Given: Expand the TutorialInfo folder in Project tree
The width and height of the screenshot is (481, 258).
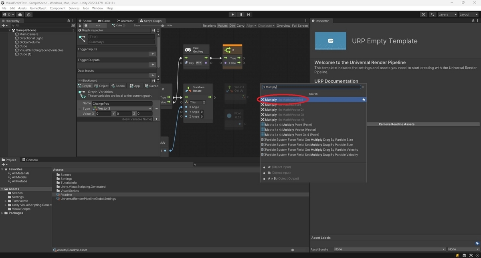Looking at the screenshot, I should tap(6, 201).
